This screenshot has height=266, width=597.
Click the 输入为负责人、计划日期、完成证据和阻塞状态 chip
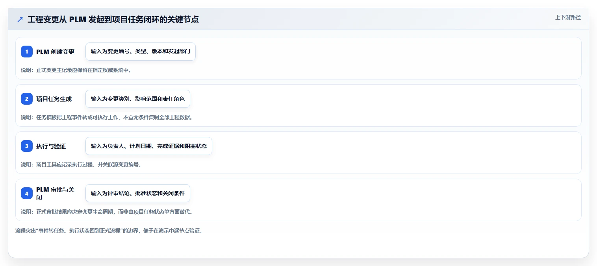(x=149, y=146)
